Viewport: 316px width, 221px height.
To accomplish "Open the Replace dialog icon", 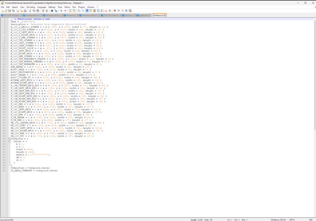I will click(56, 11).
